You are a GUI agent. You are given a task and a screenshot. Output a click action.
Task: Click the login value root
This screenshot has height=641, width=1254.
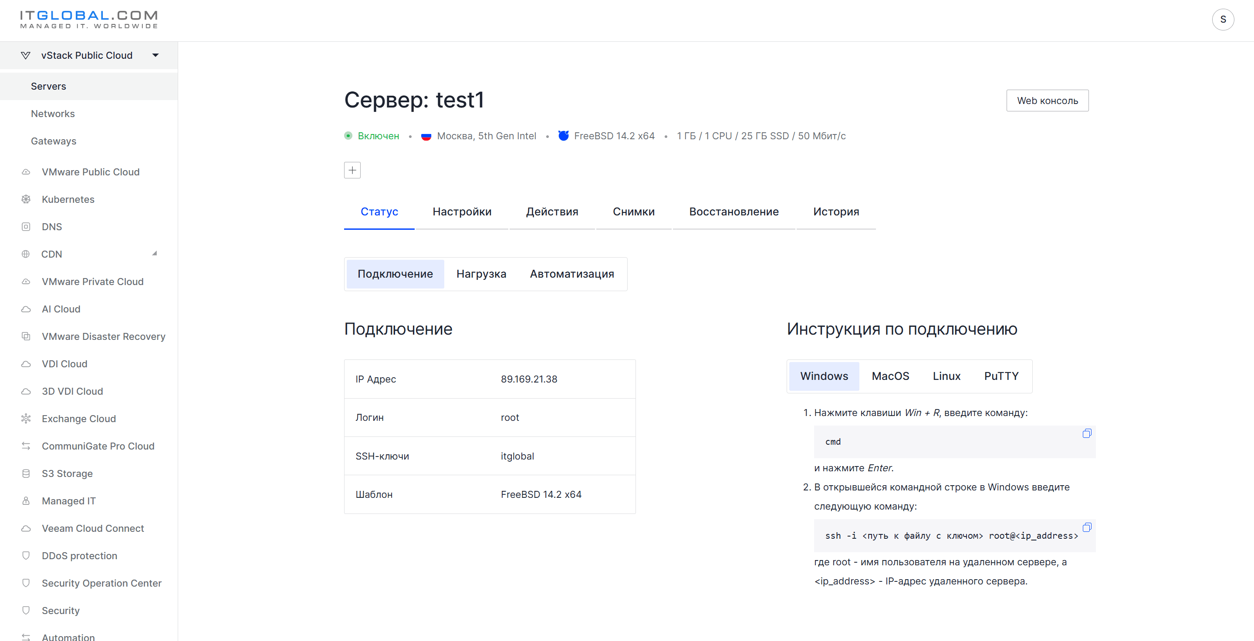pyautogui.click(x=510, y=418)
